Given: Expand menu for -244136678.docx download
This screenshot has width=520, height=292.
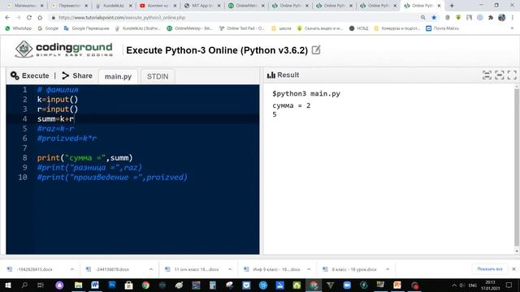Looking at the screenshot, I should [x=151, y=269].
